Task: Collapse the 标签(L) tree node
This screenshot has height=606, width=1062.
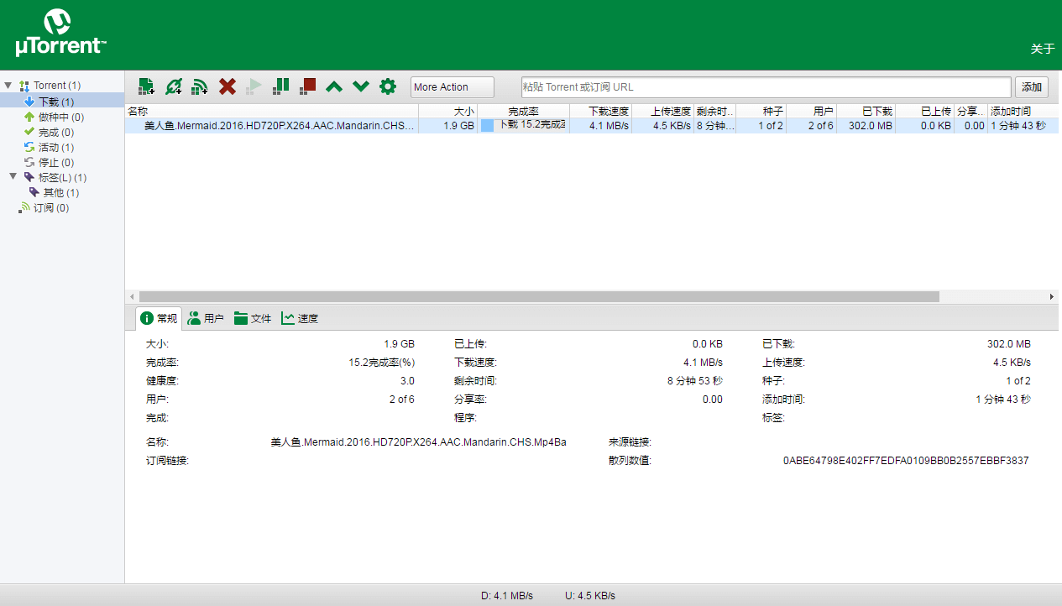Action: pyautogui.click(x=13, y=177)
